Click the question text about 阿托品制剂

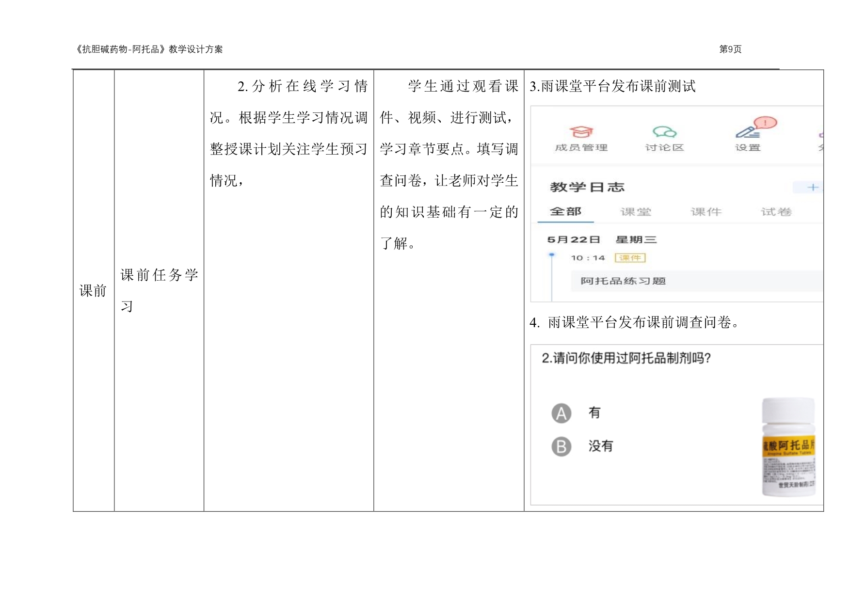pyautogui.click(x=626, y=358)
